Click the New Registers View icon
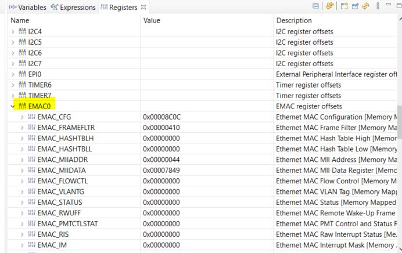Viewport: 402px width, 253px height. (343, 7)
